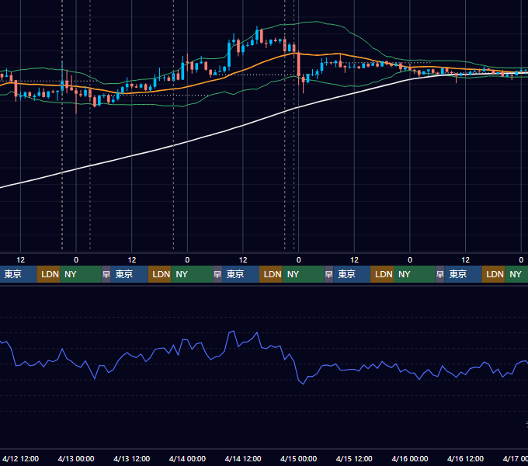Click the 4/15 00:00 date label
This screenshot has height=466, width=528.
(298, 458)
